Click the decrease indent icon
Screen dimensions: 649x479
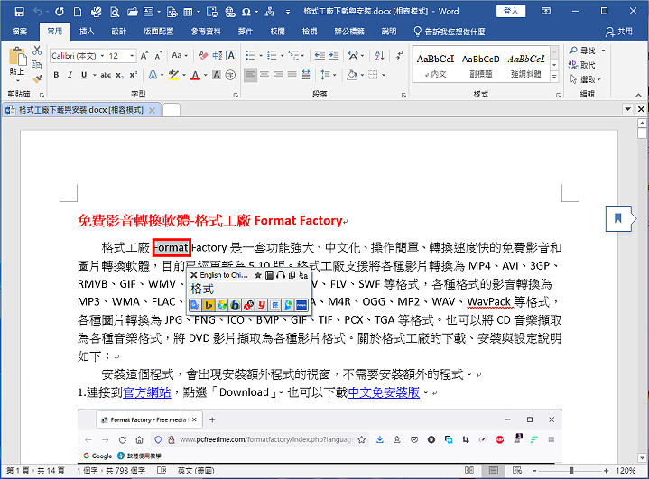[320, 55]
